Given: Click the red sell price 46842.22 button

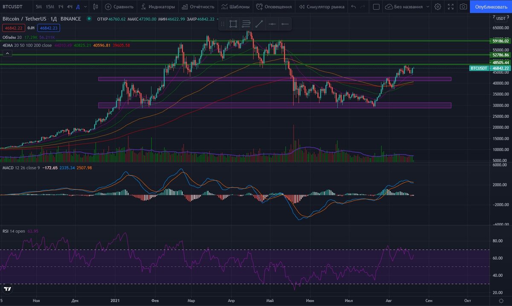Looking at the screenshot, I should (x=13, y=28).
